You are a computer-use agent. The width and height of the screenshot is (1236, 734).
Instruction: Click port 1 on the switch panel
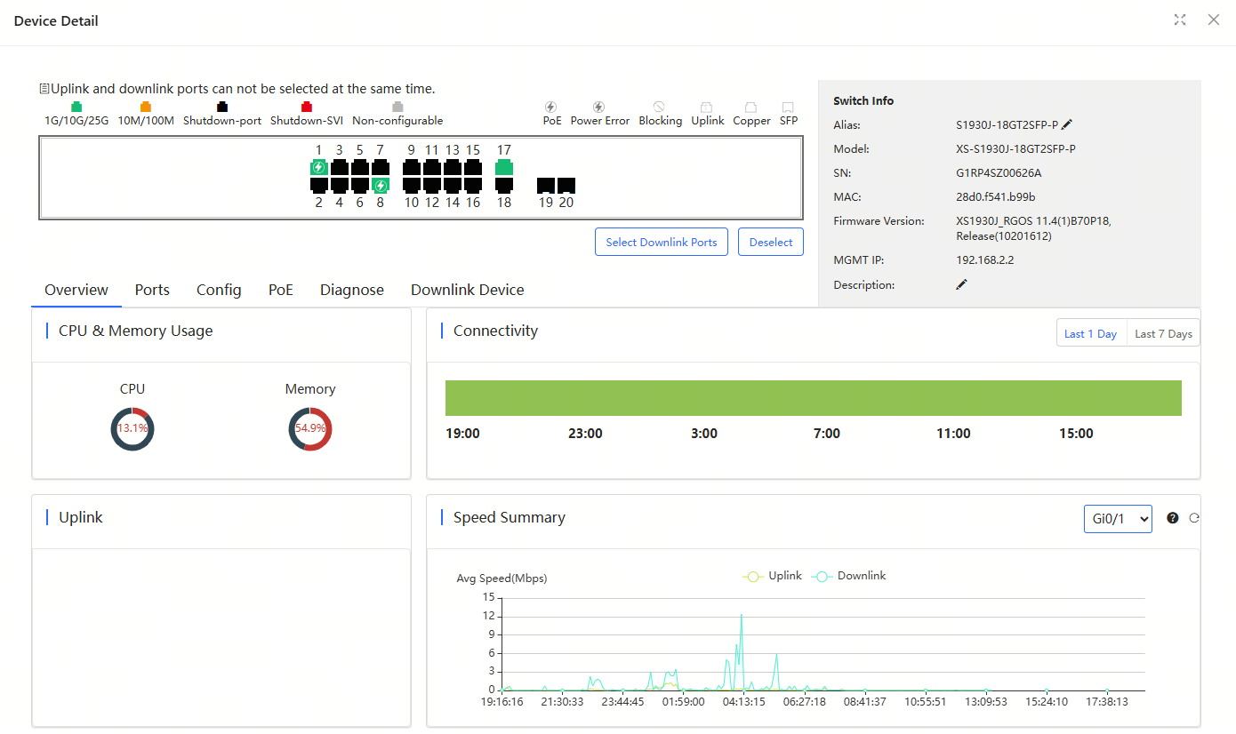318,167
